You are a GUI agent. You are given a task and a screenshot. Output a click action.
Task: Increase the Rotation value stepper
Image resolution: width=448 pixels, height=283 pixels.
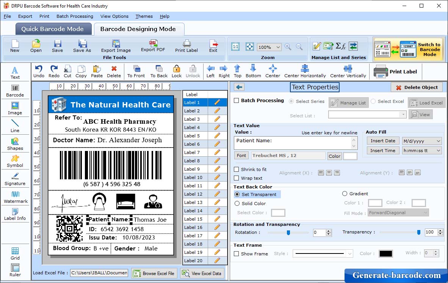pyautogui.click(x=329, y=231)
